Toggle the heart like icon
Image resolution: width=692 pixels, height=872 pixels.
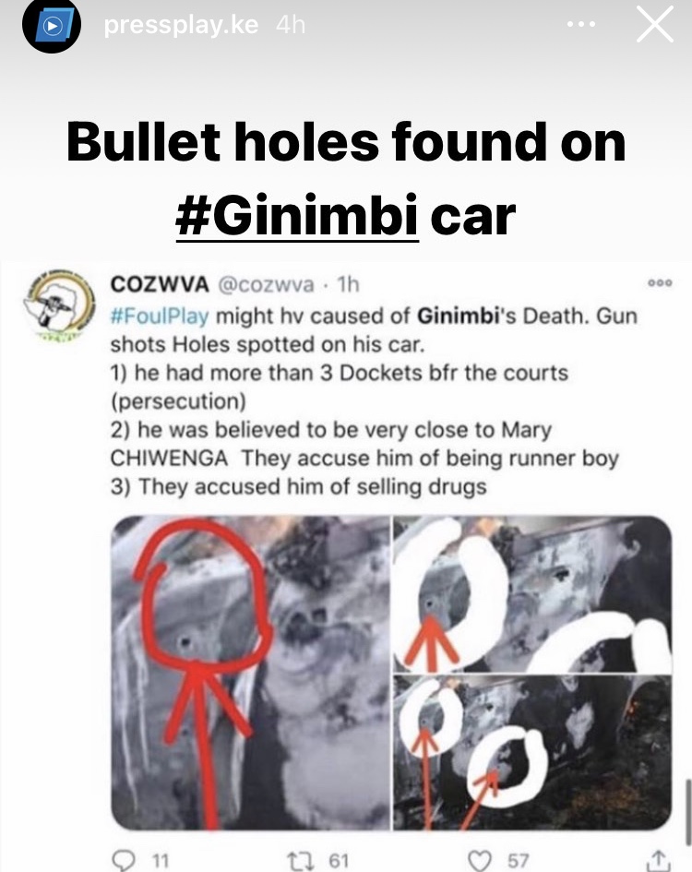480,861
